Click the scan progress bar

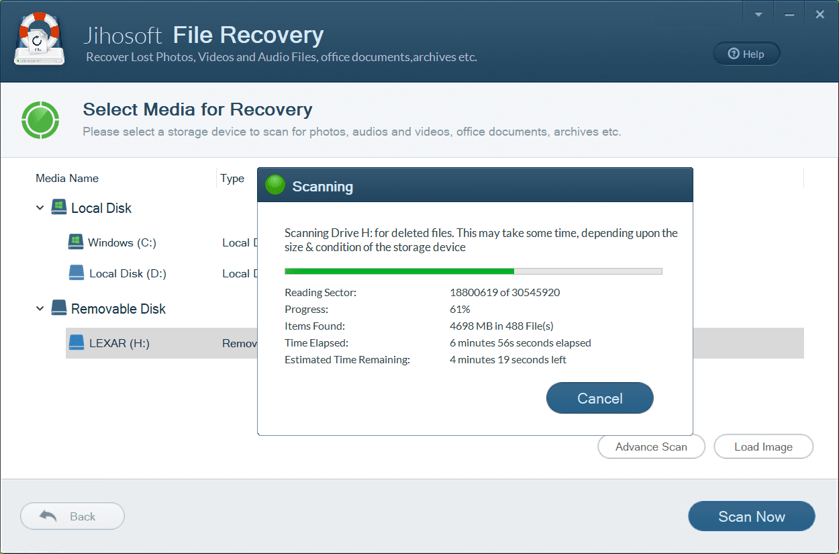pos(473,271)
